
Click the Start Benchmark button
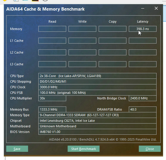[84, 149]
